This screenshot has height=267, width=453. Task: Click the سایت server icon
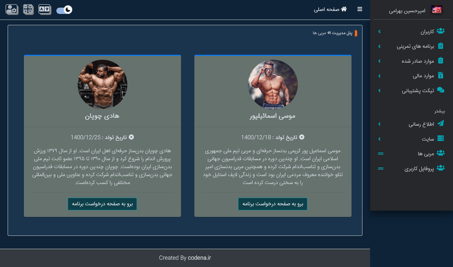pyautogui.click(x=441, y=138)
